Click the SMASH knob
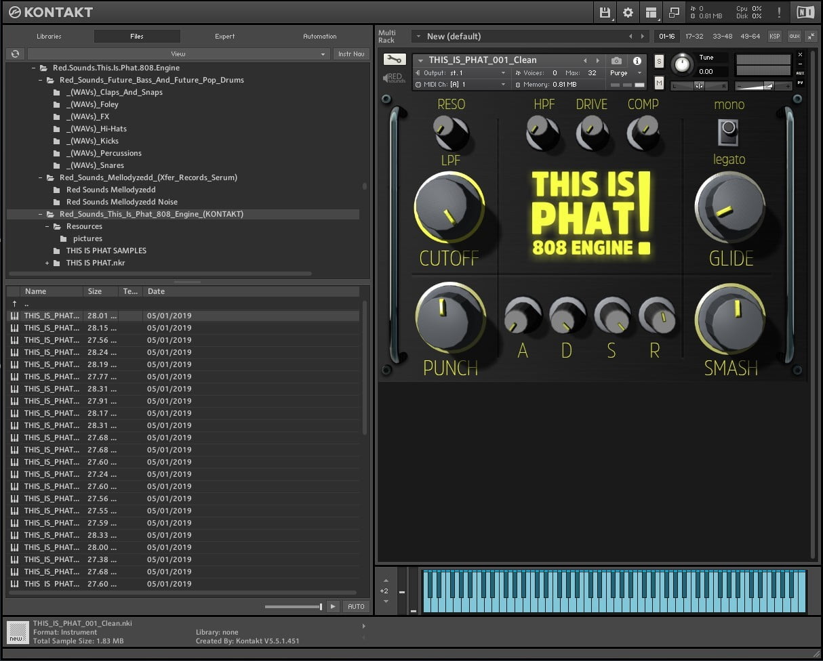 pyautogui.click(x=730, y=318)
